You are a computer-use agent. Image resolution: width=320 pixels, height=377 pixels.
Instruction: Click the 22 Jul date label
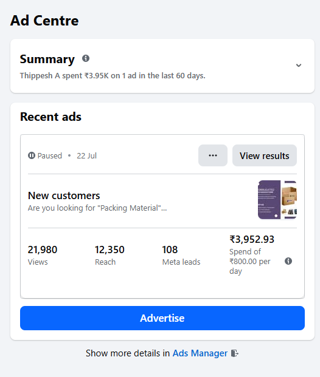(87, 155)
